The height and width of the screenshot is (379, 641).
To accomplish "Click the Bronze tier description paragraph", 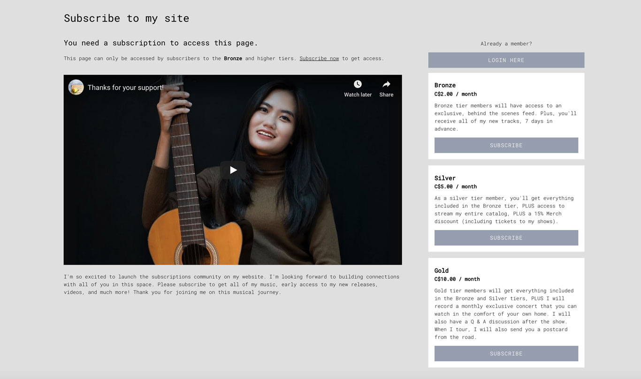I will [505, 117].
